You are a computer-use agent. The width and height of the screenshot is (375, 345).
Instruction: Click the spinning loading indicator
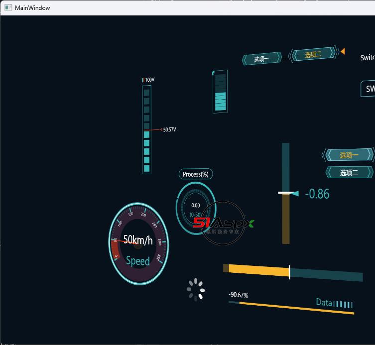(196, 290)
